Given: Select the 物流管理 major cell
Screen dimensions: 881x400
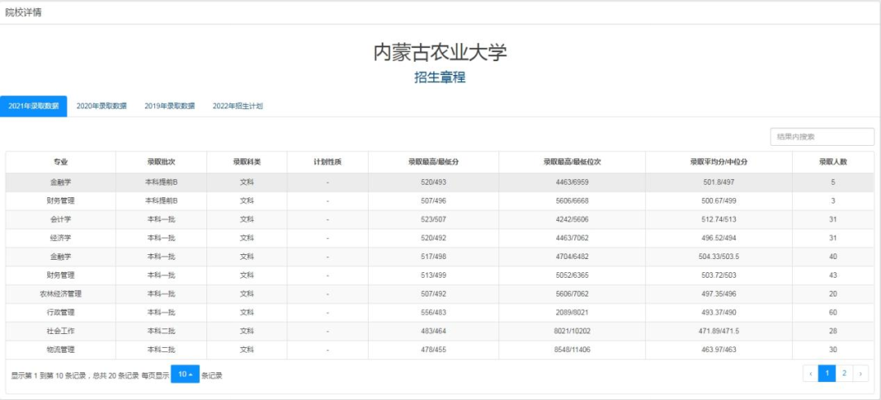Looking at the screenshot, I should coord(60,349).
